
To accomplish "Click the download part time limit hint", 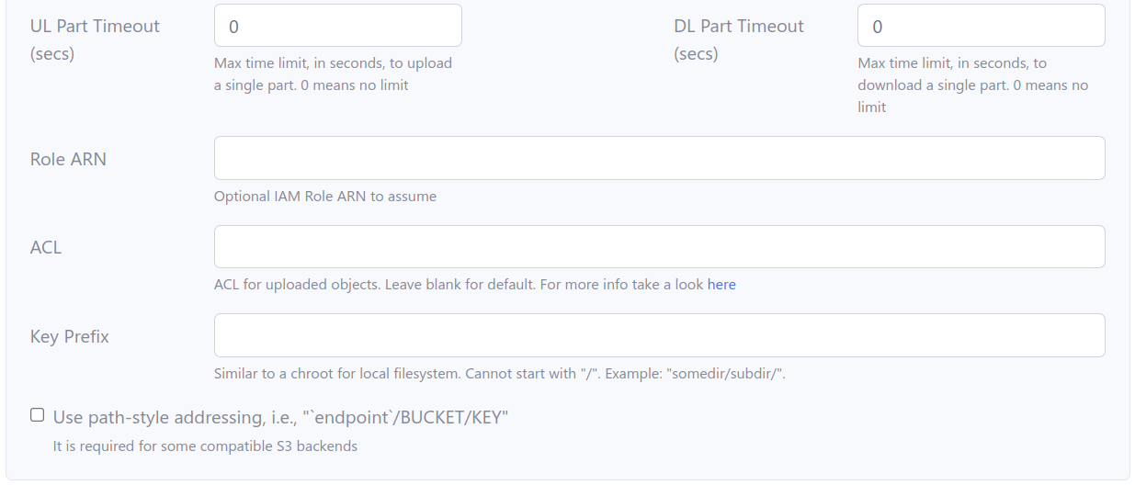I will tap(972, 85).
